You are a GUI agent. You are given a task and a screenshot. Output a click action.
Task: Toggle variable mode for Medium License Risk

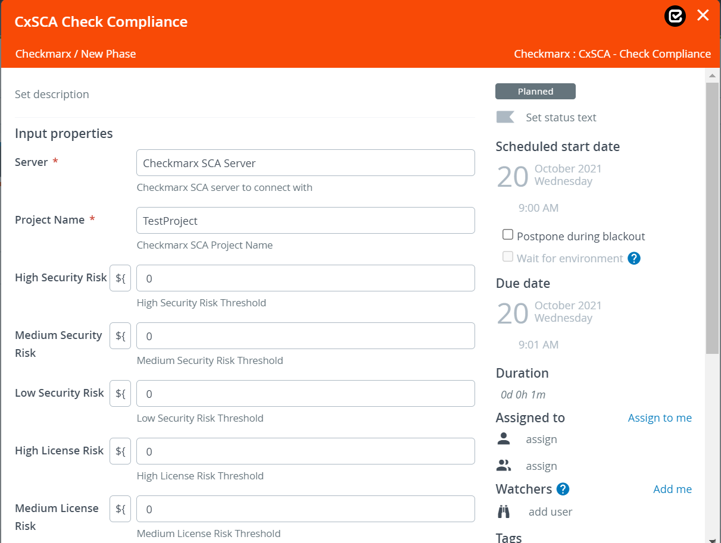pyautogui.click(x=120, y=509)
